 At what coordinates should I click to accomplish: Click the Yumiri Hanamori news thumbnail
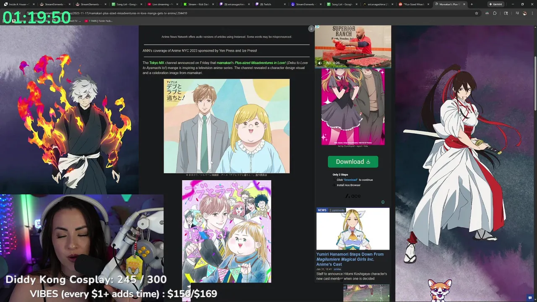click(x=353, y=229)
